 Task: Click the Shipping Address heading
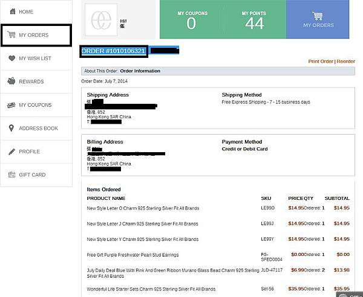(x=108, y=95)
